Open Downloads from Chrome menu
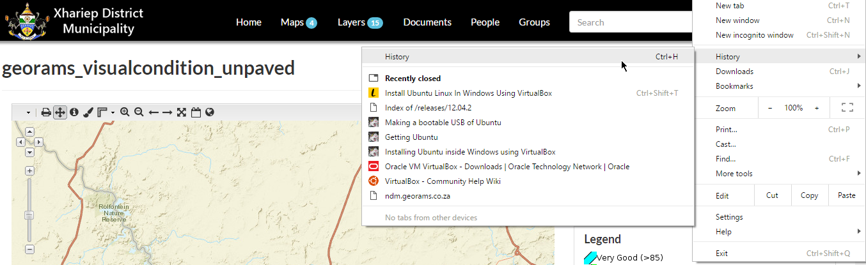 (x=779, y=72)
